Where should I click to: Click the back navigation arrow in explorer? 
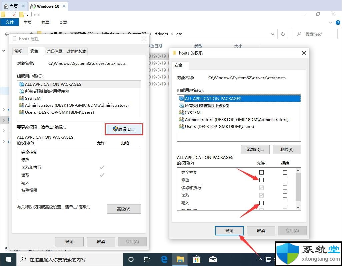click(x=7, y=34)
